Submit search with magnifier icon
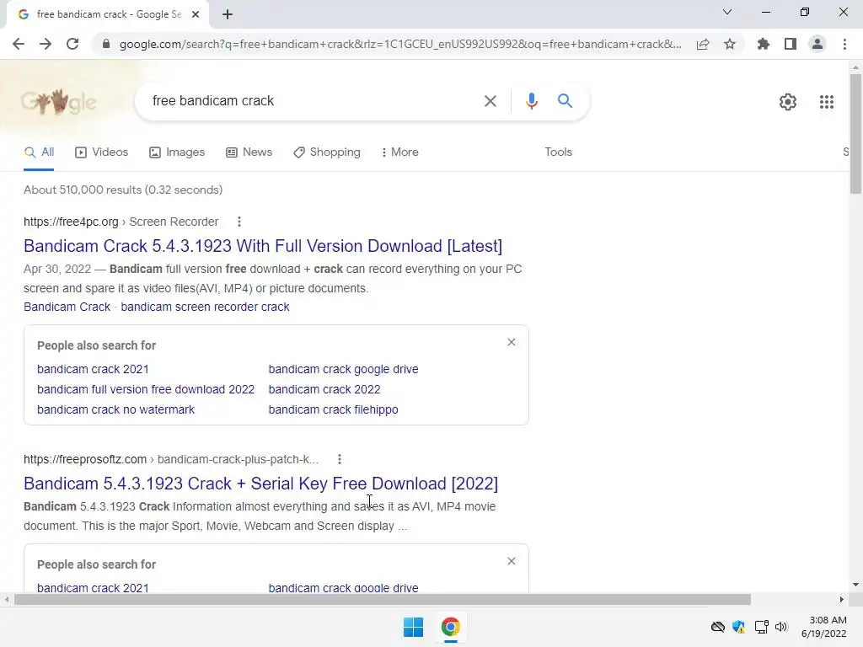Screen dimensions: 863x647 click(565, 101)
